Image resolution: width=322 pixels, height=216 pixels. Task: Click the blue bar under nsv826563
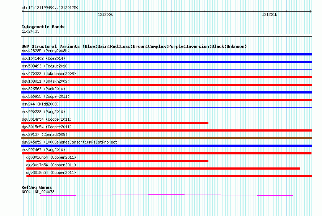click(166, 92)
